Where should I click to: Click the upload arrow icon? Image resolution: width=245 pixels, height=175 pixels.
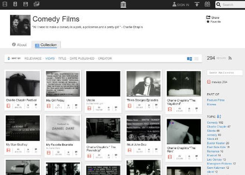tap(197, 4)
